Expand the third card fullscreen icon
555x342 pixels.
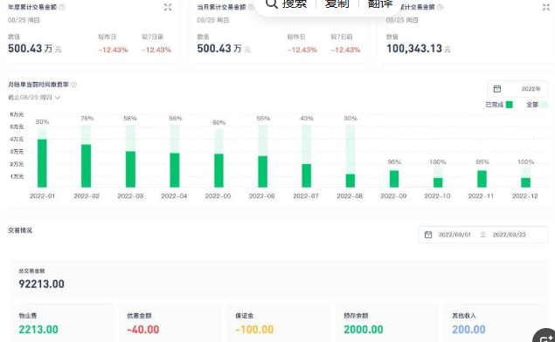click(546, 7)
